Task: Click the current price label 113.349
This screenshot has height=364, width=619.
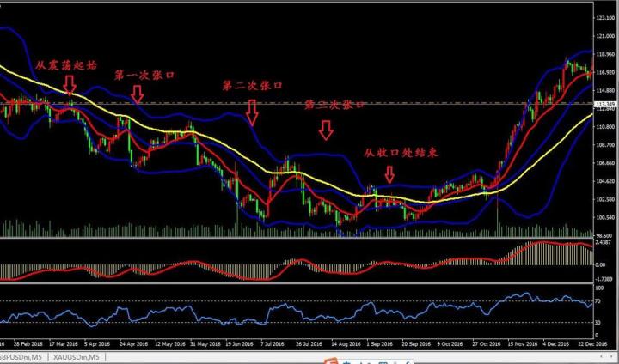Action: pos(605,104)
